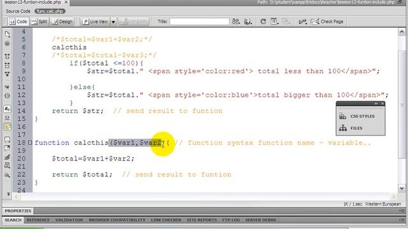The width and height of the screenshot is (408, 229).
Task: Click Open Documents icon in coding toolbar
Action: (x=7, y=34)
